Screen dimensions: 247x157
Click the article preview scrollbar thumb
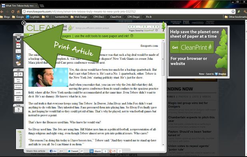coord(163,59)
